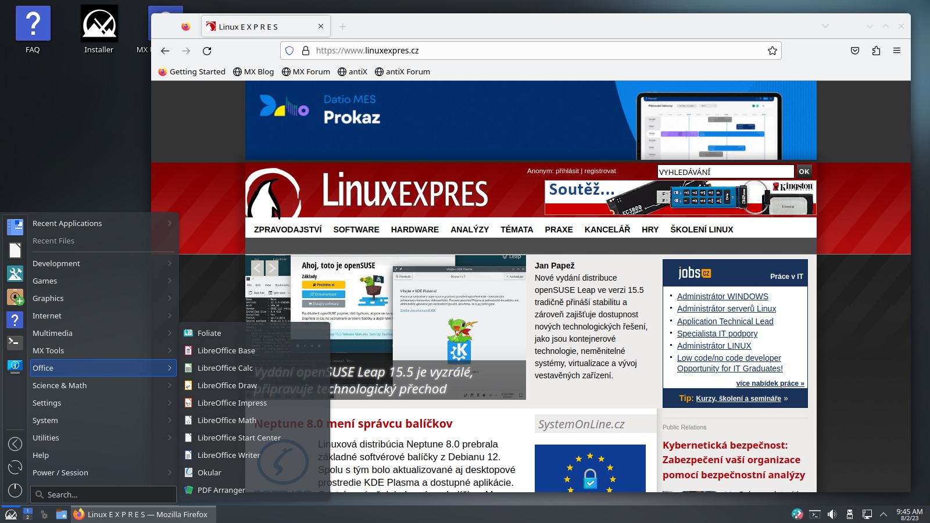View site security lock info
This screenshot has height=523, width=930.
click(x=305, y=51)
